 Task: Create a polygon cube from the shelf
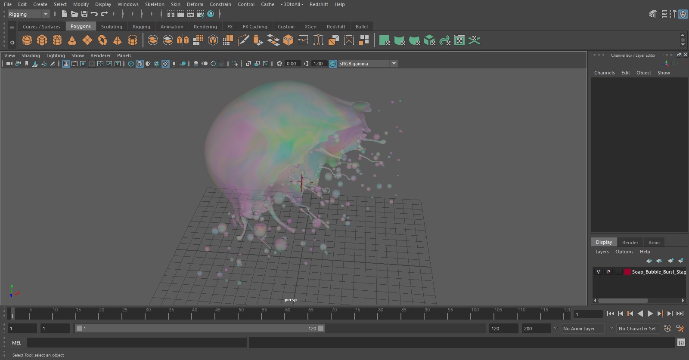click(42, 40)
